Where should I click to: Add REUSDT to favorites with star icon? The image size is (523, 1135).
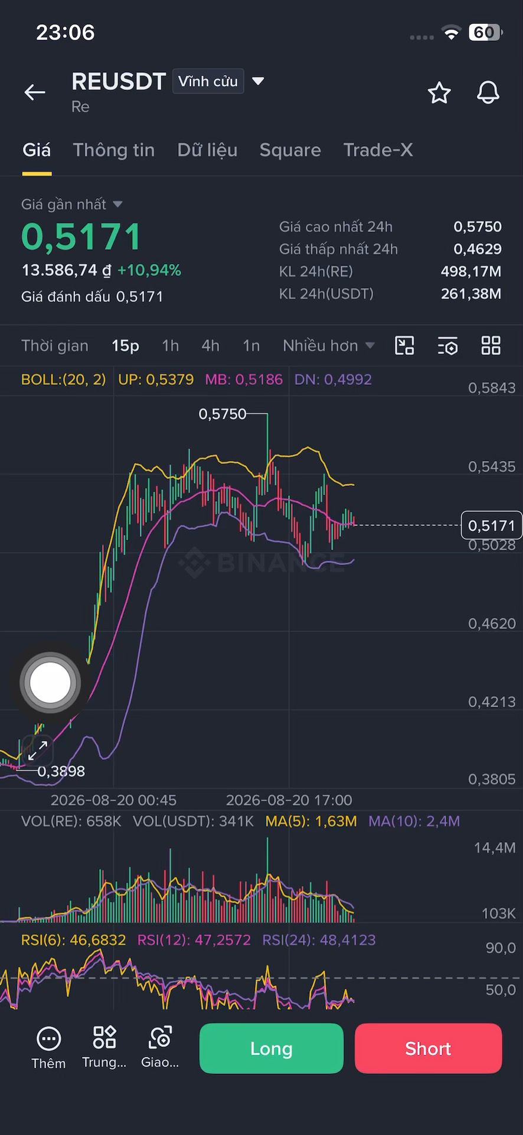(439, 93)
